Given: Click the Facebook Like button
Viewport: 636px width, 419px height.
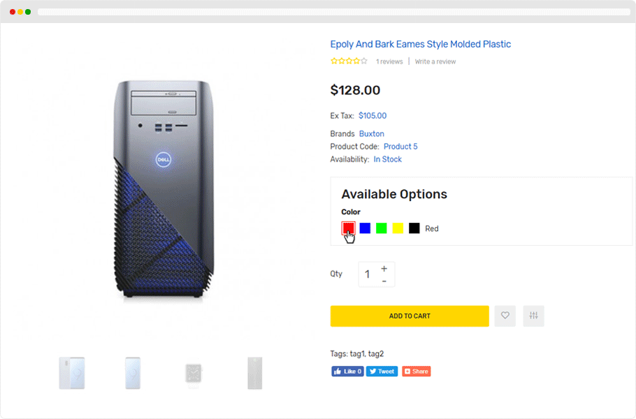Looking at the screenshot, I should (x=347, y=372).
